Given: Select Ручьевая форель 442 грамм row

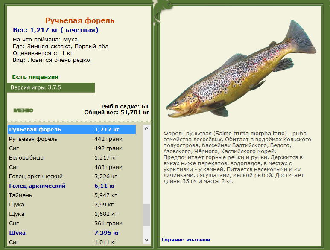Looking at the screenshot, I should (72, 139).
